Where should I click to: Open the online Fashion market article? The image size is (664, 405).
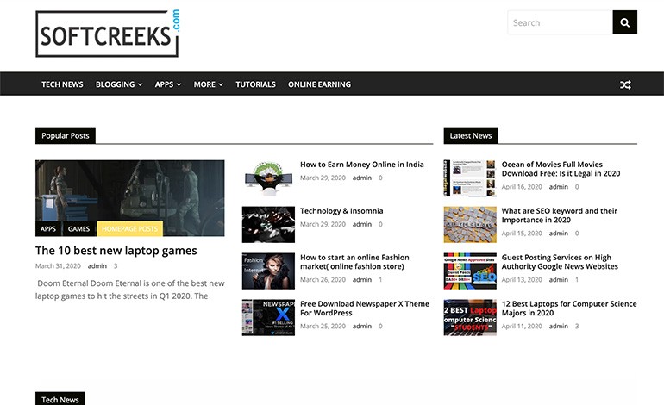coord(355,262)
